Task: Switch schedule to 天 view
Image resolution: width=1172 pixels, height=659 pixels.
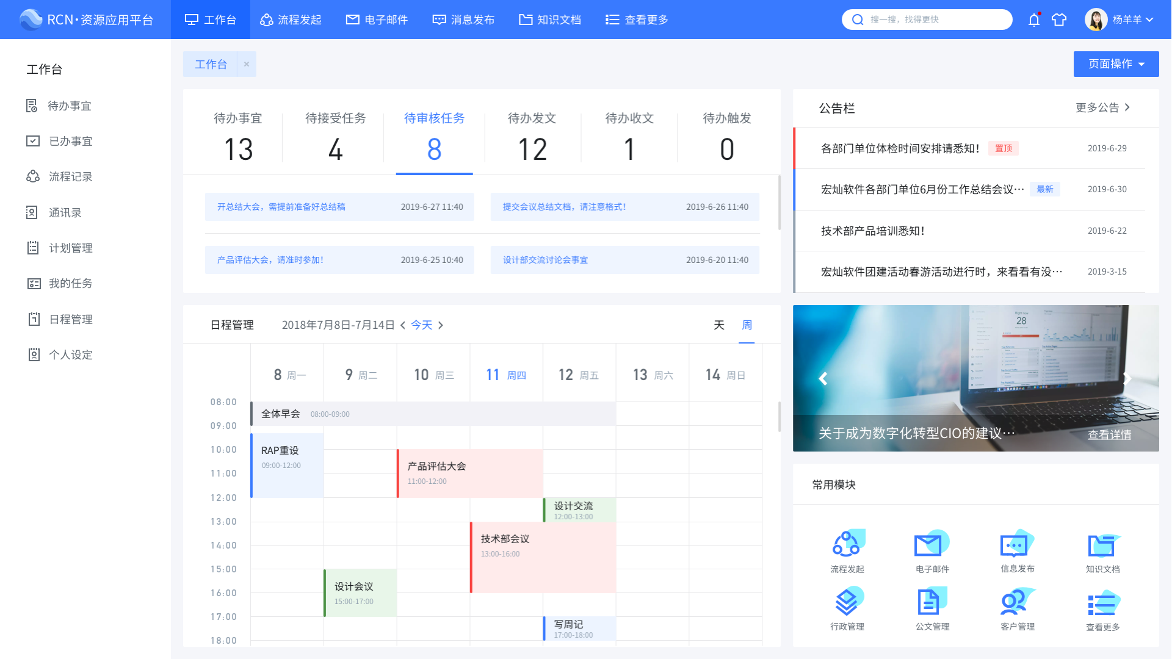Action: 719,325
